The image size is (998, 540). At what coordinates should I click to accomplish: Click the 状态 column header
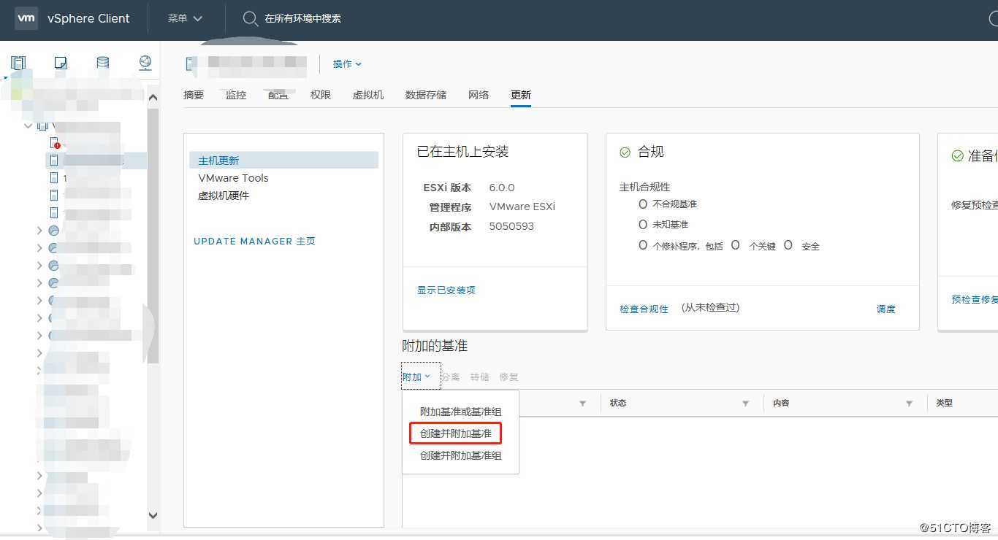pyautogui.click(x=618, y=403)
